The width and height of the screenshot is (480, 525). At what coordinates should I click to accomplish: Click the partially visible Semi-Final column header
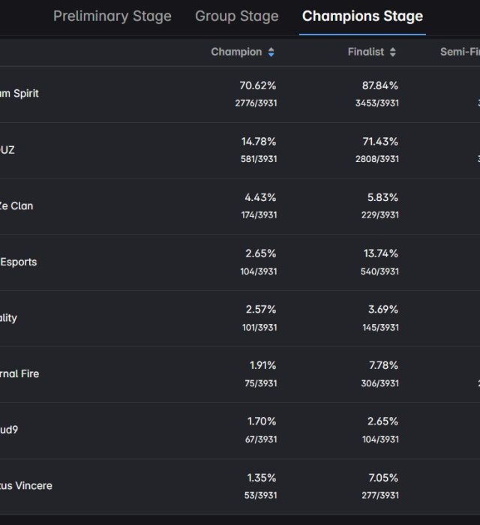point(459,52)
